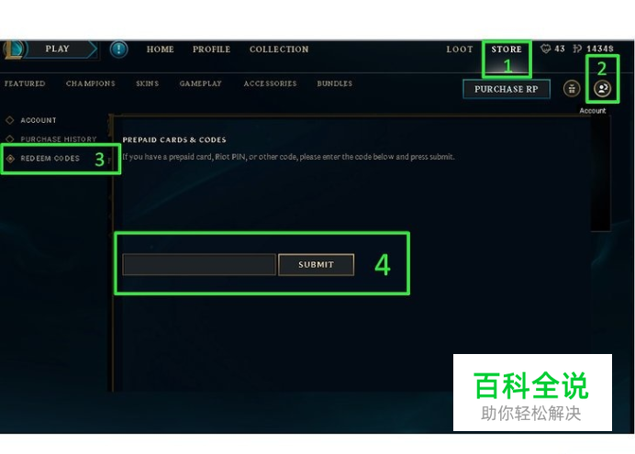635x454 pixels.
Task: Open Purchase History in the sidebar
Action: point(59,139)
